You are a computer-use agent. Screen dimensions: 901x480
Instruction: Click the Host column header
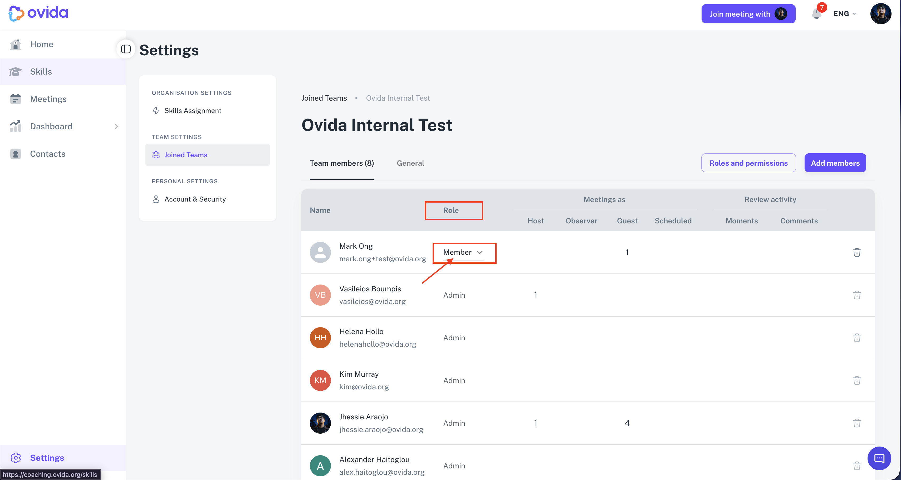click(536, 221)
